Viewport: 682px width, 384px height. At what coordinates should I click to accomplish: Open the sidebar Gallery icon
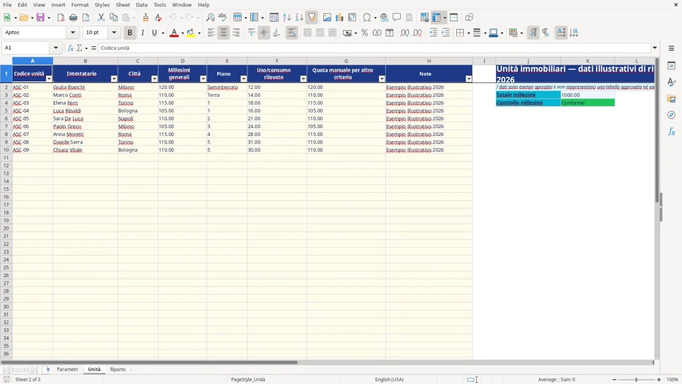tap(671, 98)
